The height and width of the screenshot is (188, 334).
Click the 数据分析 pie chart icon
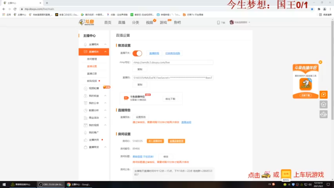(86, 110)
